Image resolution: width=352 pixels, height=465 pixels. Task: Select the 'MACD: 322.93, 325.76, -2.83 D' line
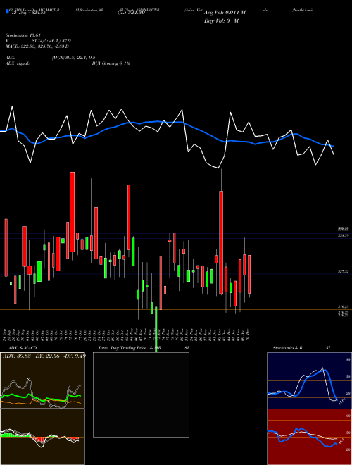click(x=37, y=46)
